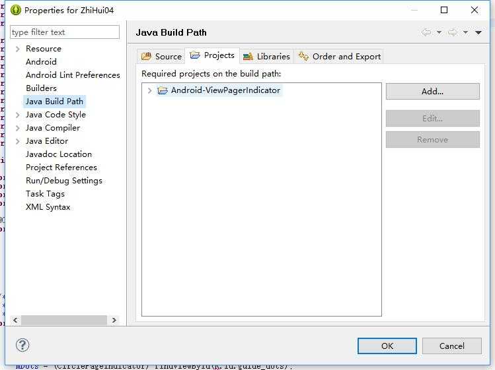Select XML Syntax
The height and width of the screenshot is (370, 495).
(48, 207)
